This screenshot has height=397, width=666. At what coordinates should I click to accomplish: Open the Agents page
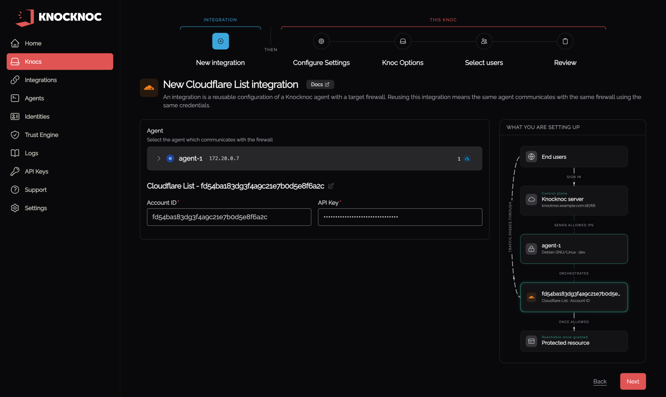60,98
